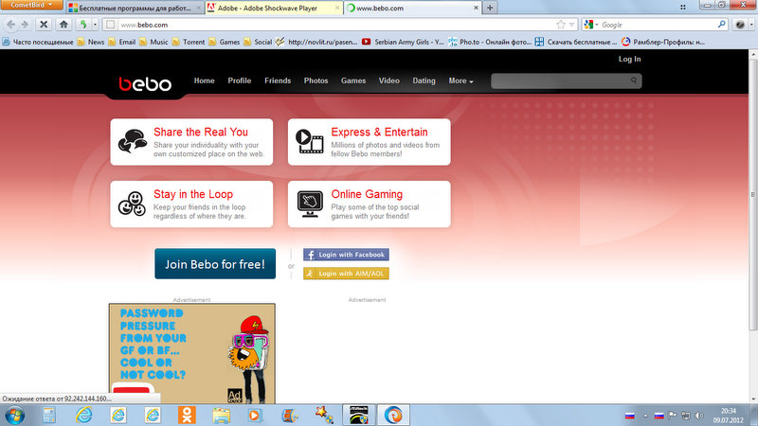This screenshot has height=426, width=758.
Task: Open the Online Gaming heading
Action: pos(367,194)
